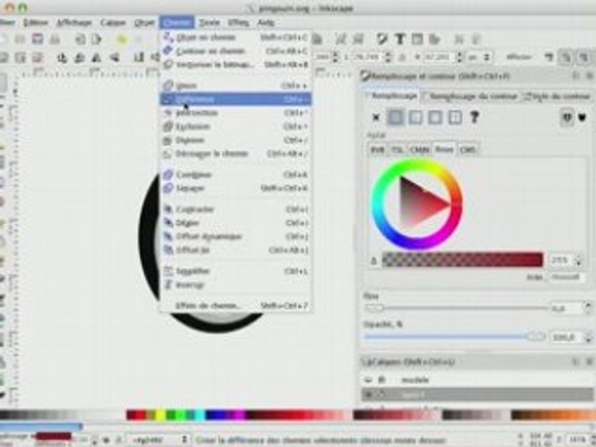This screenshot has height=447, width=596.
Task: Open the Édition menu
Action: (x=35, y=22)
